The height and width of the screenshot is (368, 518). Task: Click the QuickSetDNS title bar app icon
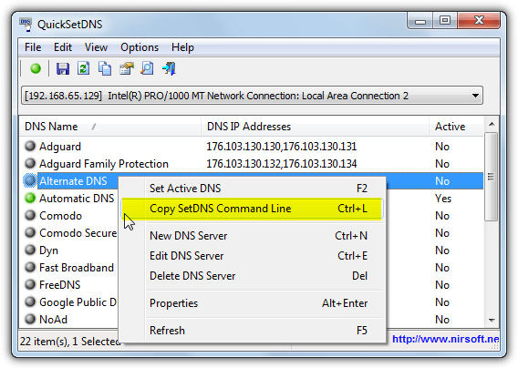point(26,25)
